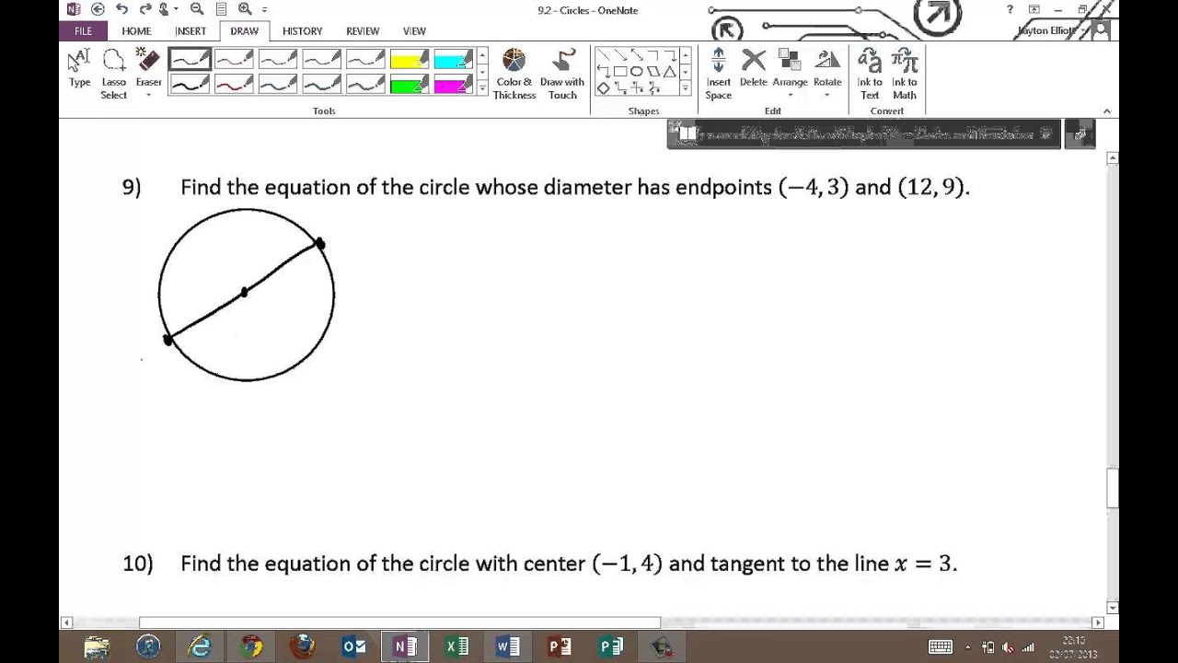Click the Delete button in Edit group

coord(753,68)
